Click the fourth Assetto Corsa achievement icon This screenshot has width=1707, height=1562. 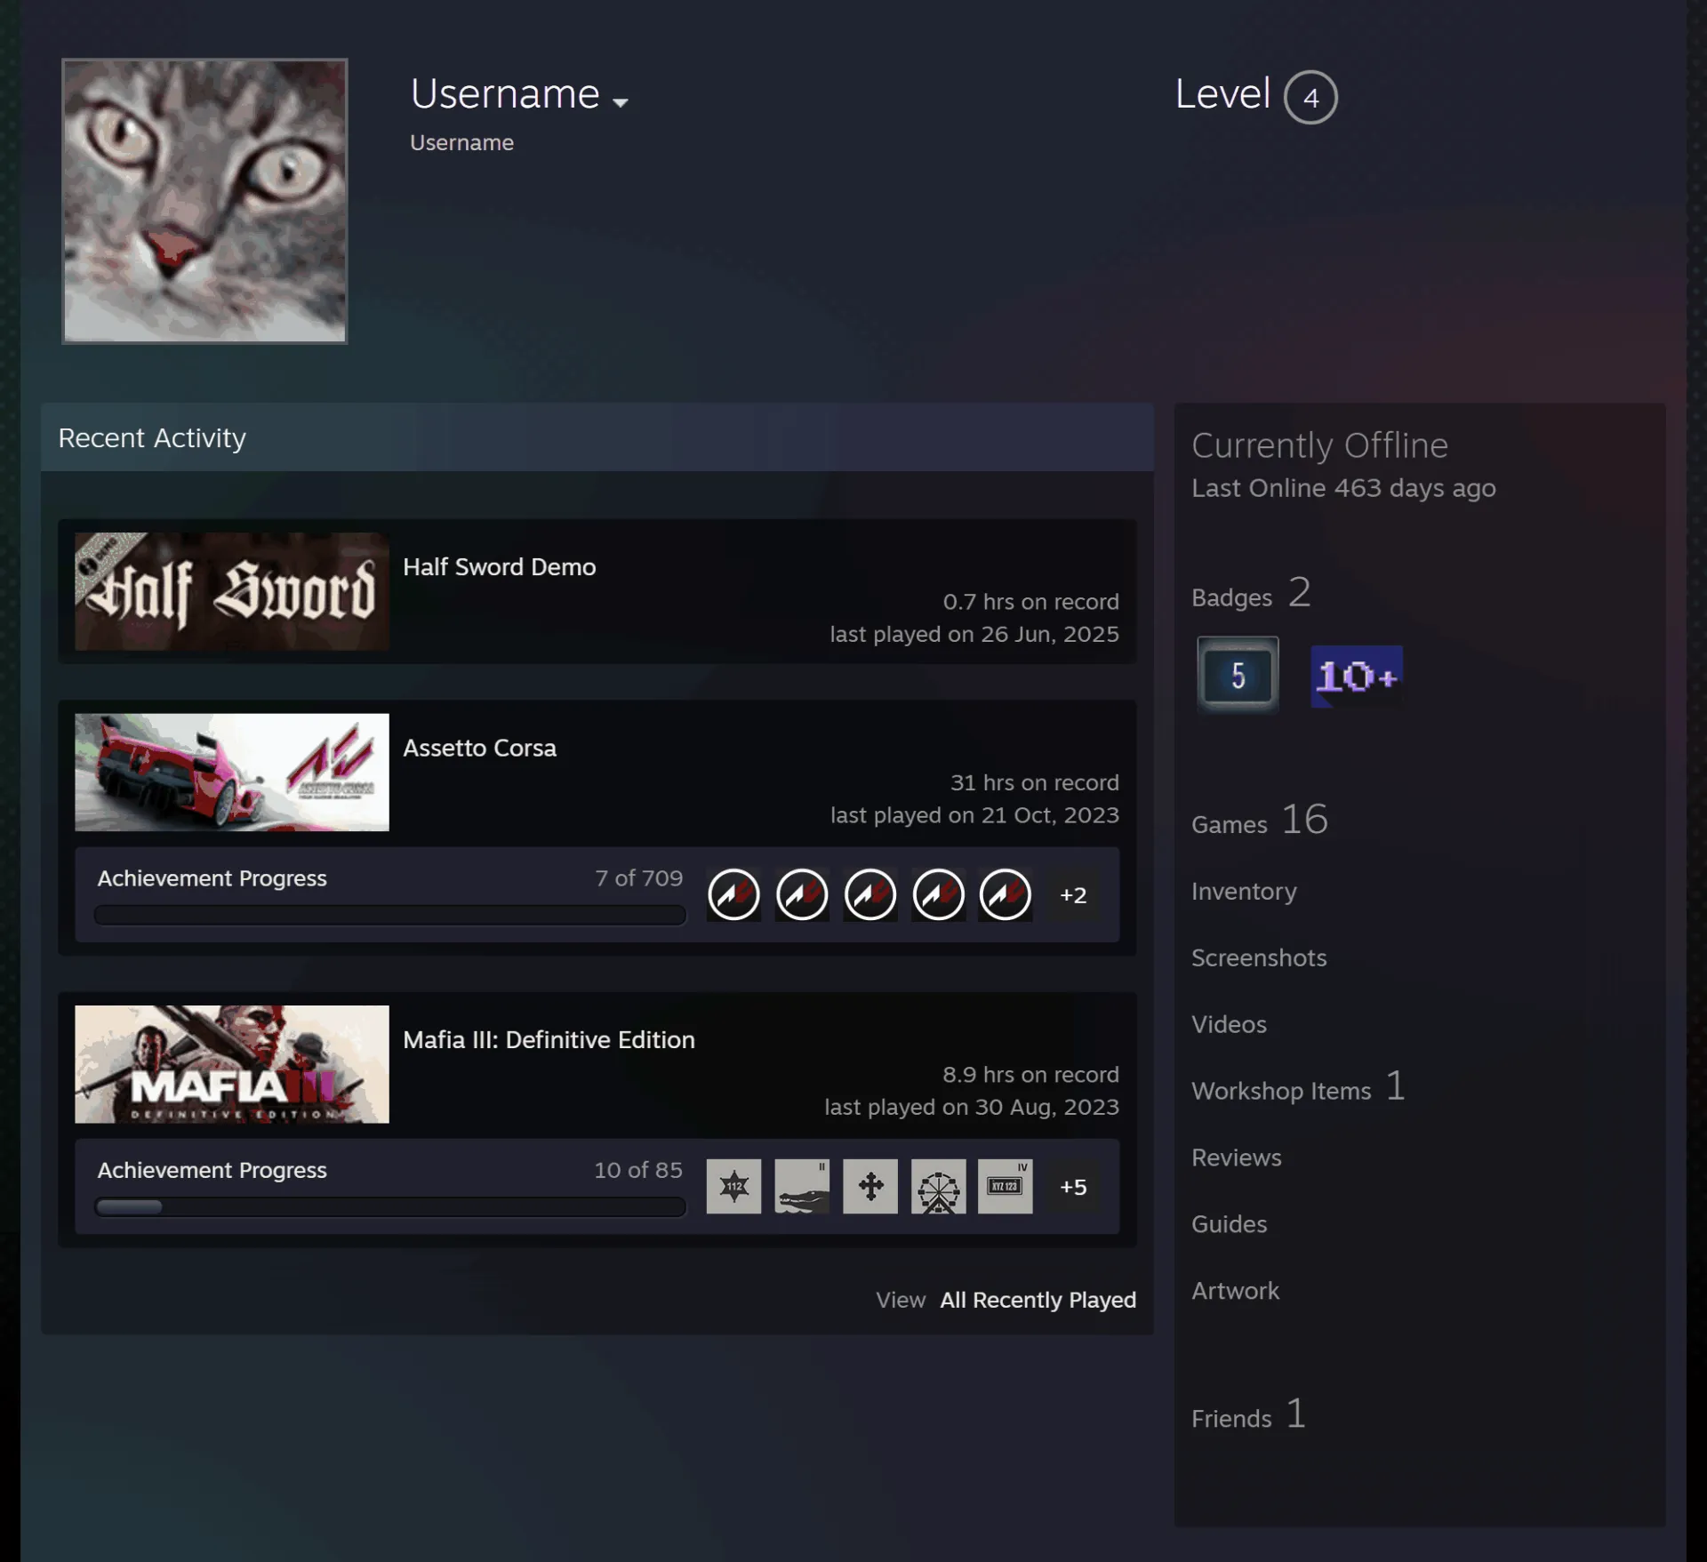[x=938, y=894]
